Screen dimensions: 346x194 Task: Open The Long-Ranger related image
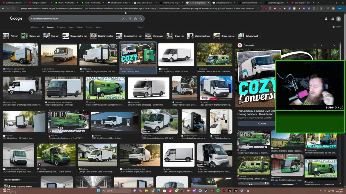321,141
